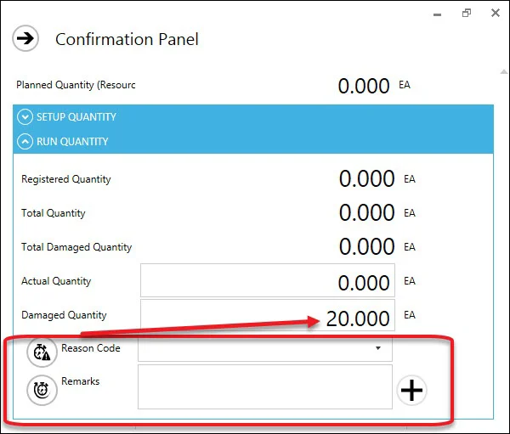This screenshot has height=434, width=510.
Task: Click the Reason Code stopwatch warning icon
Action: tap(42, 352)
